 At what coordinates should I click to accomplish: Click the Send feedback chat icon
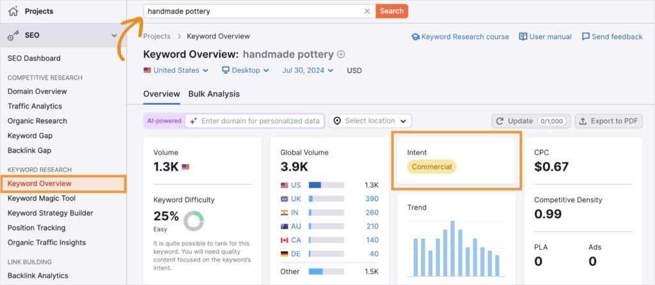pos(586,36)
